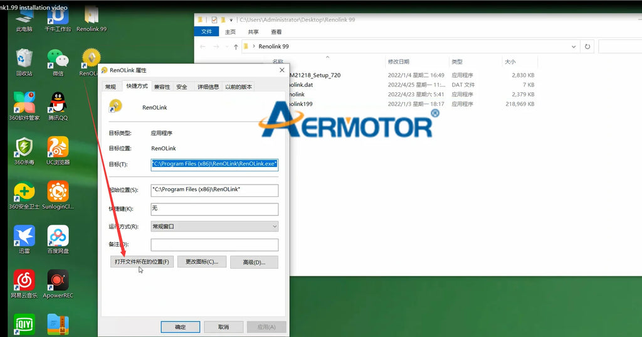Open the 回收站 recycle bin icon
This screenshot has height=337, width=642.
pos(24,62)
